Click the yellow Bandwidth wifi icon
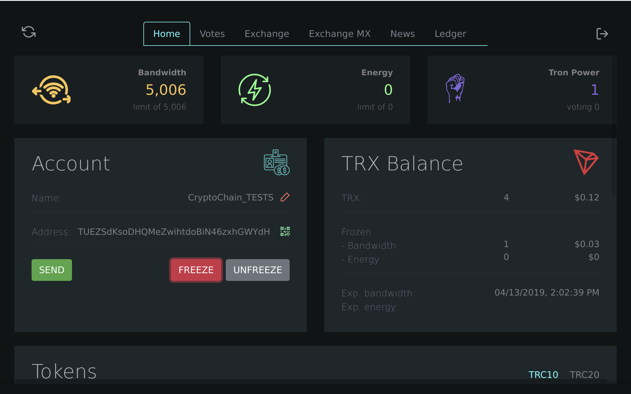This screenshot has width=631, height=394. click(52, 90)
